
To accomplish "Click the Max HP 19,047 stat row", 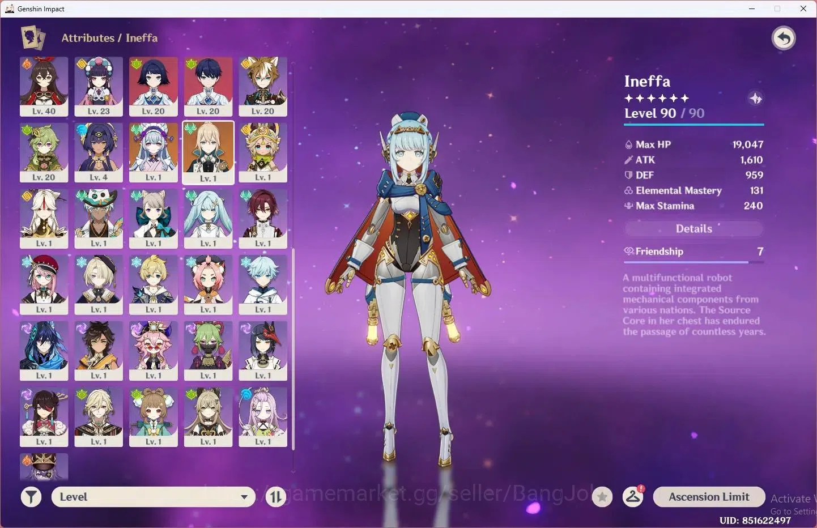I will [693, 144].
